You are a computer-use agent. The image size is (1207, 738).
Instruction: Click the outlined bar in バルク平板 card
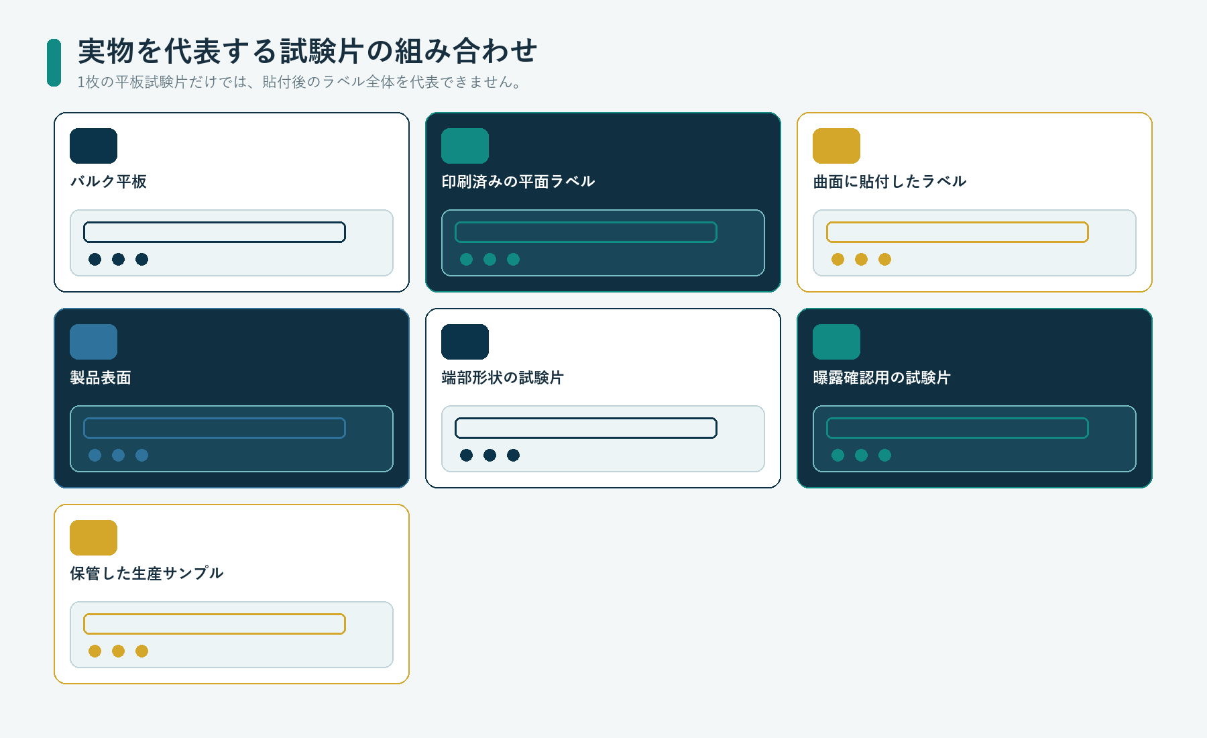[215, 232]
